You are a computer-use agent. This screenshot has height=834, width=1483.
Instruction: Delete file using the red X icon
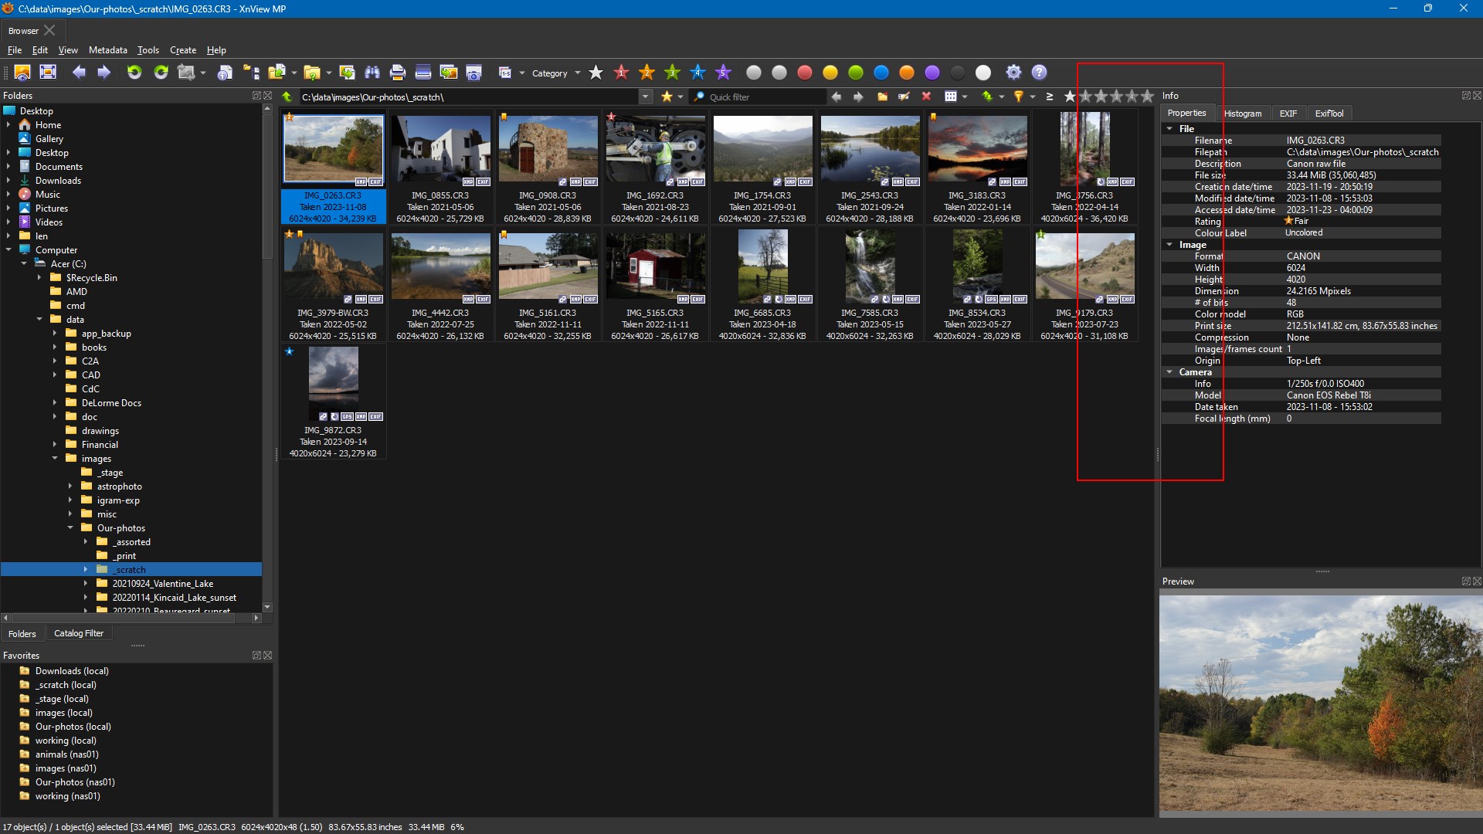[x=926, y=97]
